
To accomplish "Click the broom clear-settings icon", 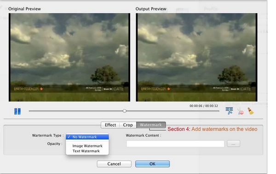I will click(x=251, y=111).
